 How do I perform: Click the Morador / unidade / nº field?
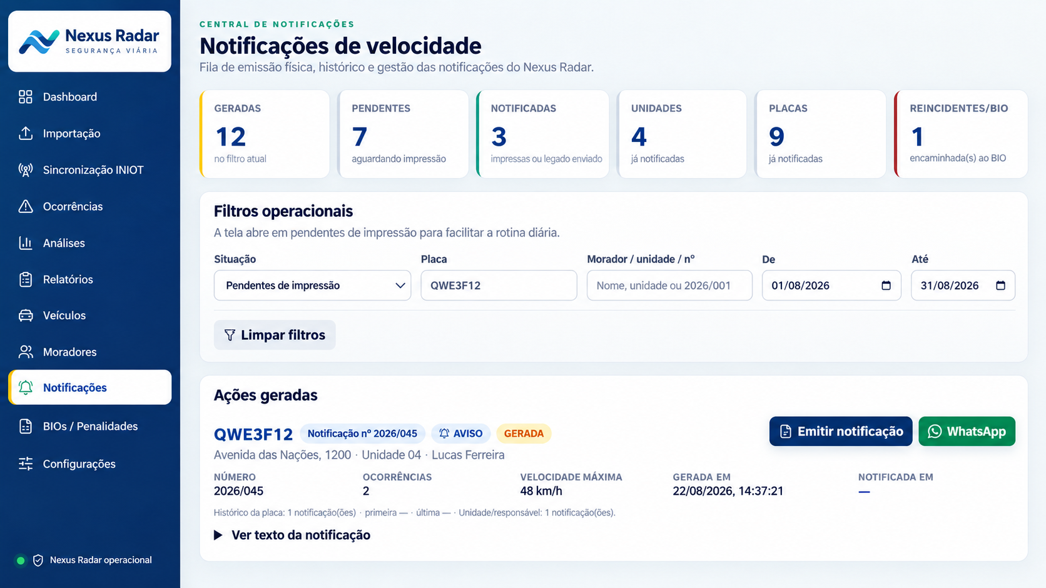tap(669, 286)
